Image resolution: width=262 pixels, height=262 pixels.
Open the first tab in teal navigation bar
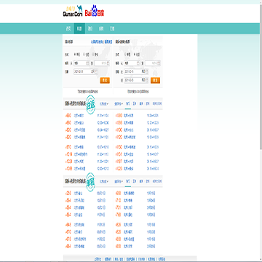pyautogui.click(x=68, y=28)
